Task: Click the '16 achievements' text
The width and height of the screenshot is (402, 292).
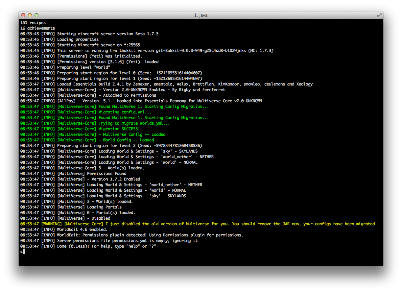Action: point(37,28)
